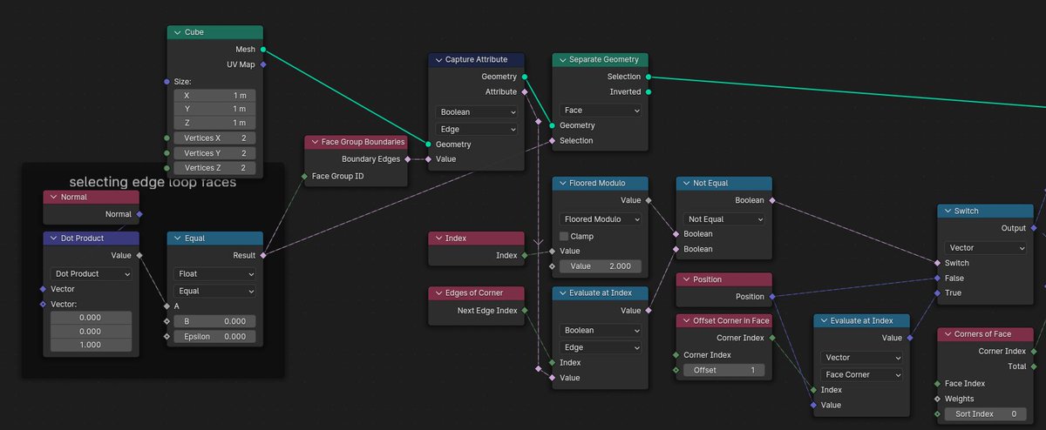Click Cube UV Map output socket

click(263, 64)
